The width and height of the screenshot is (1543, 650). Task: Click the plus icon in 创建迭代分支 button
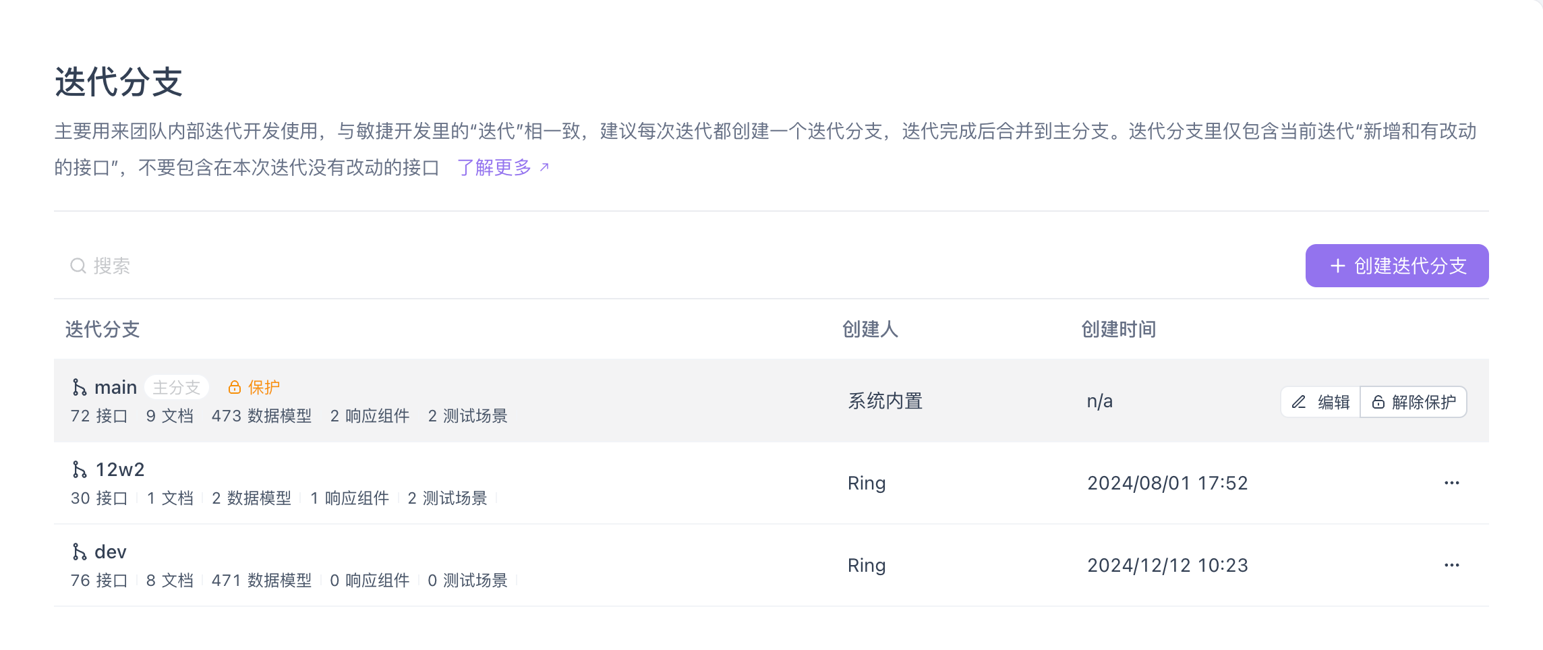tap(1337, 266)
